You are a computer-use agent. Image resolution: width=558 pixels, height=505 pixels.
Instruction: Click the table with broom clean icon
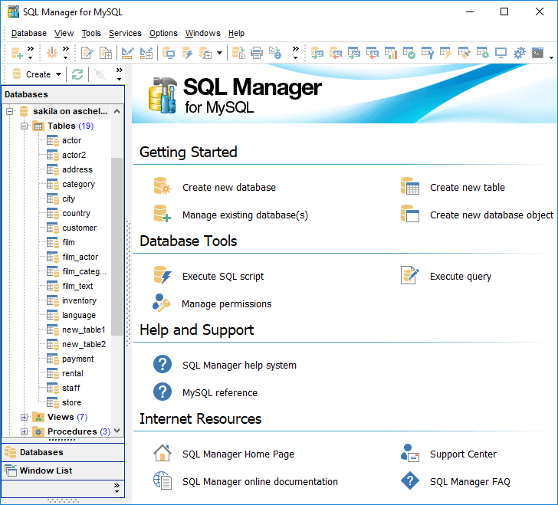coord(464,53)
